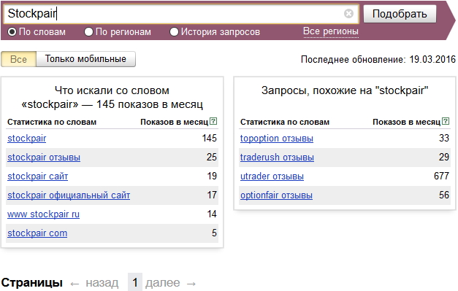Click the Подобрать button

[400, 14]
